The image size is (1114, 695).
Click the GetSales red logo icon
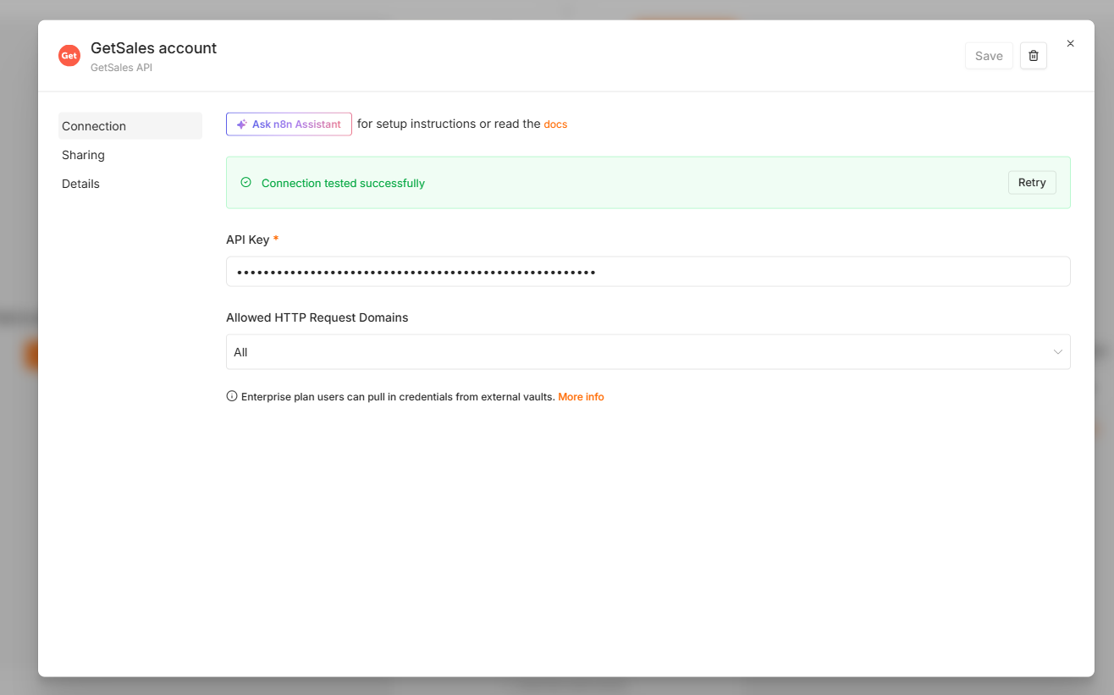coord(69,56)
